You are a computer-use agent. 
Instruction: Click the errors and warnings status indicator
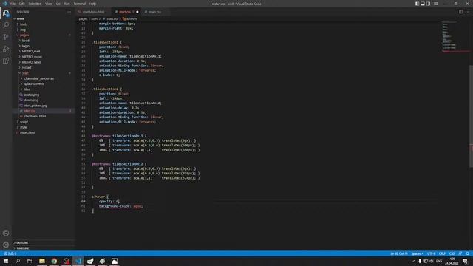coord(10,253)
